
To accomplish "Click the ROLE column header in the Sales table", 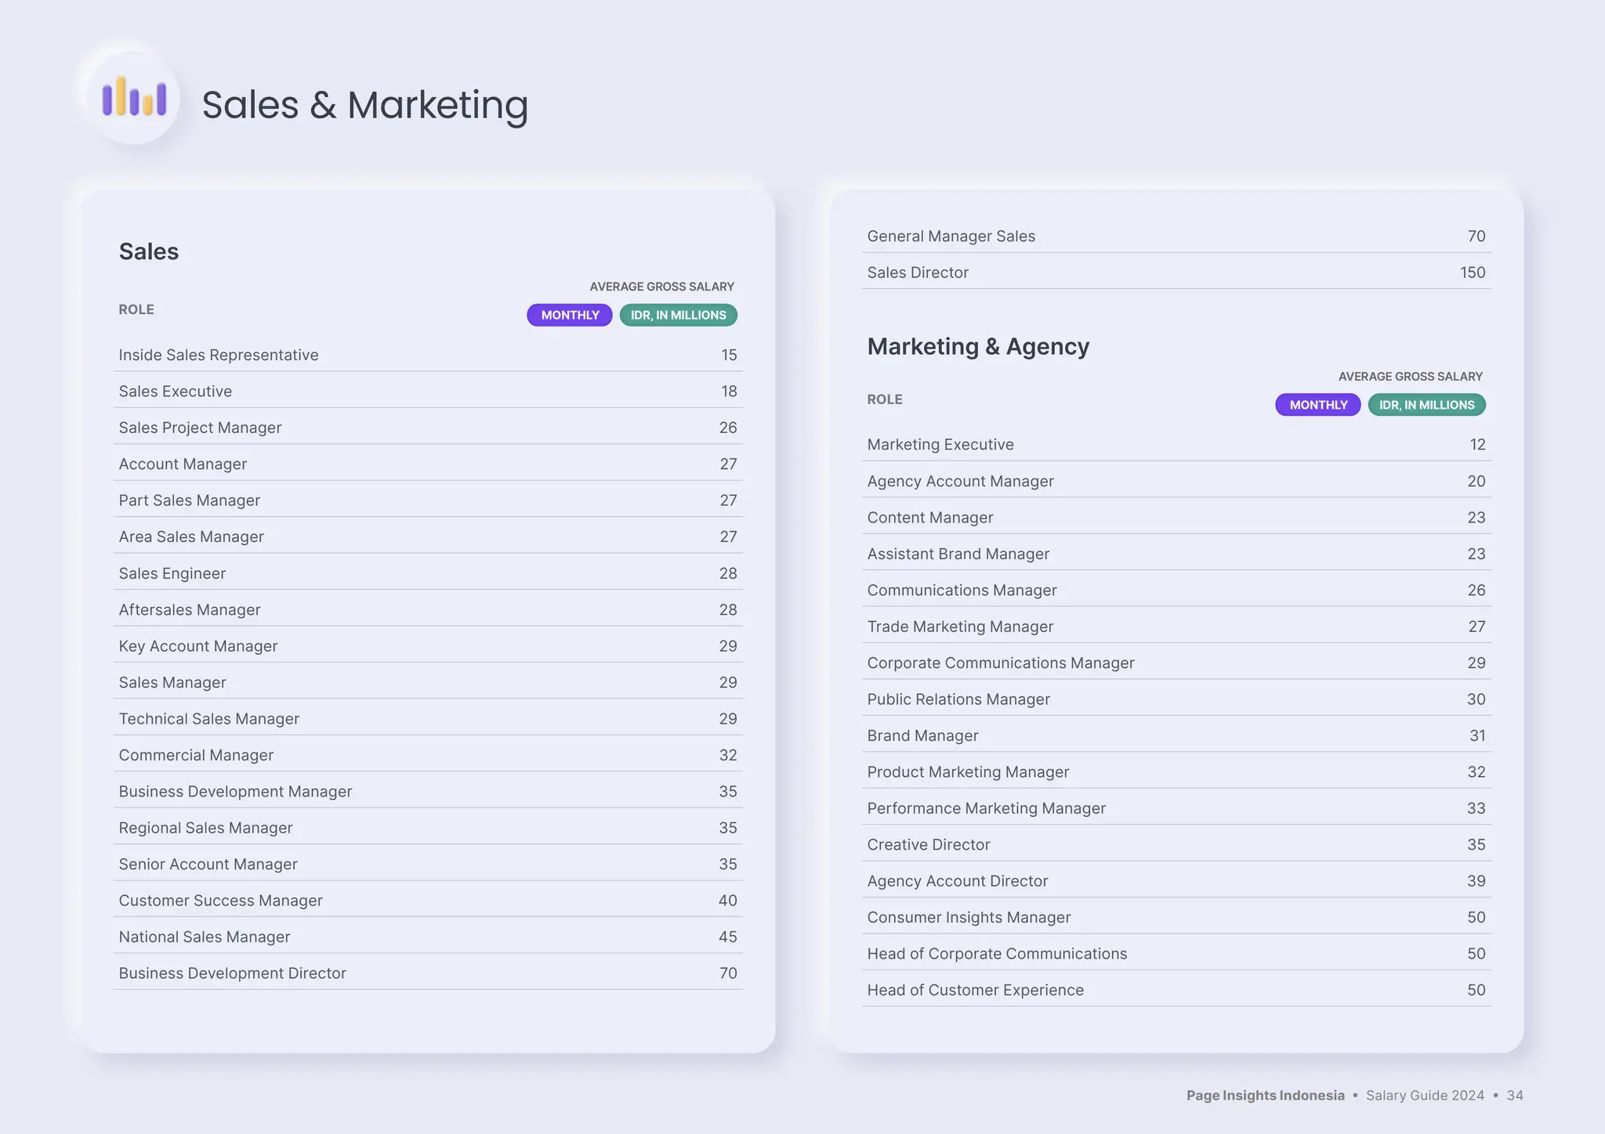I will 136,309.
